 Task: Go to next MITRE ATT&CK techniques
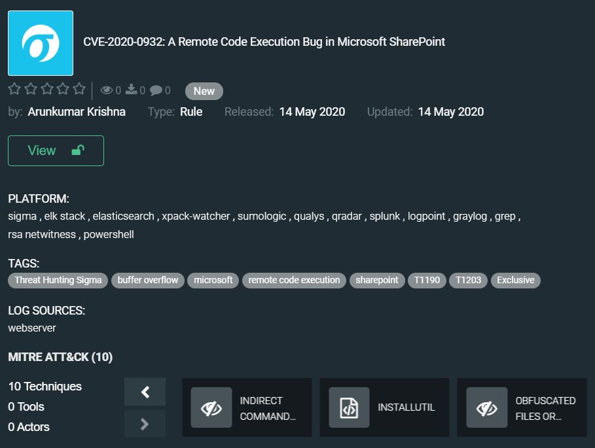pos(145,424)
